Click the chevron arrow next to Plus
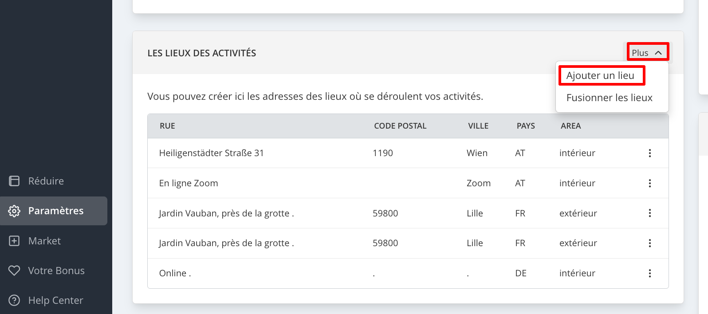The height and width of the screenshot is (314, 708). 658,53
